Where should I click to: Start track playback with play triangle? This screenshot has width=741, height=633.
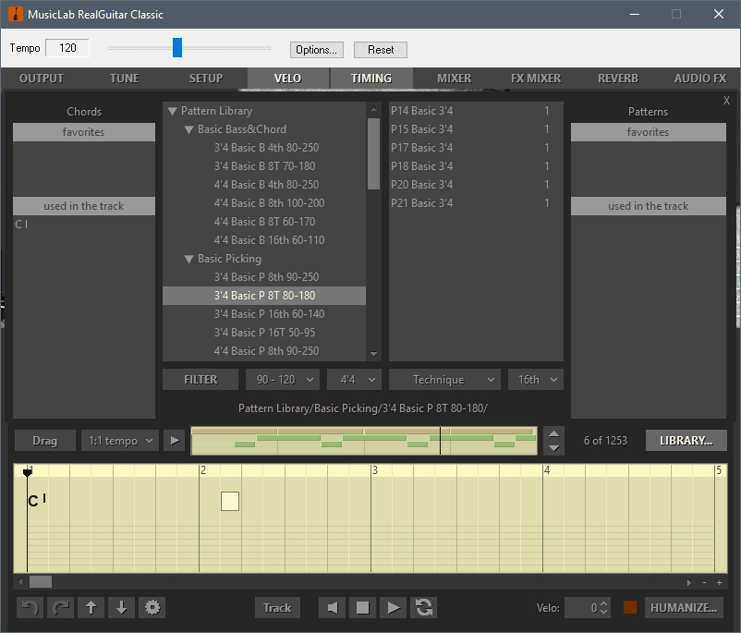click(394, 607)
